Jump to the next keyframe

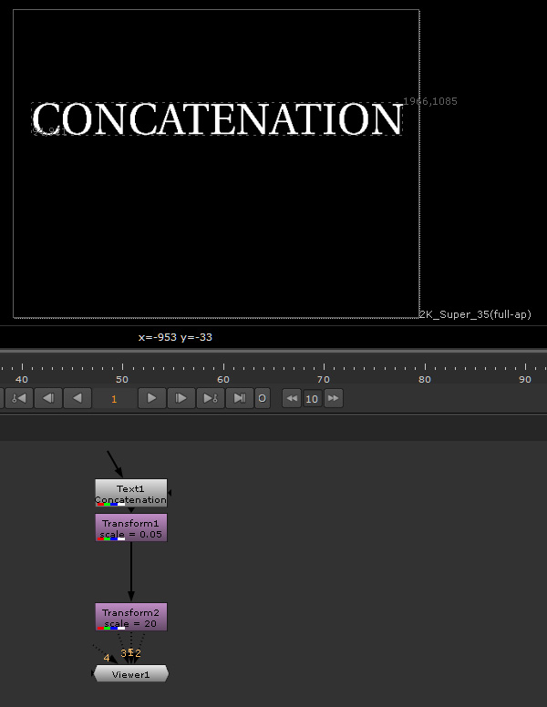211,398
